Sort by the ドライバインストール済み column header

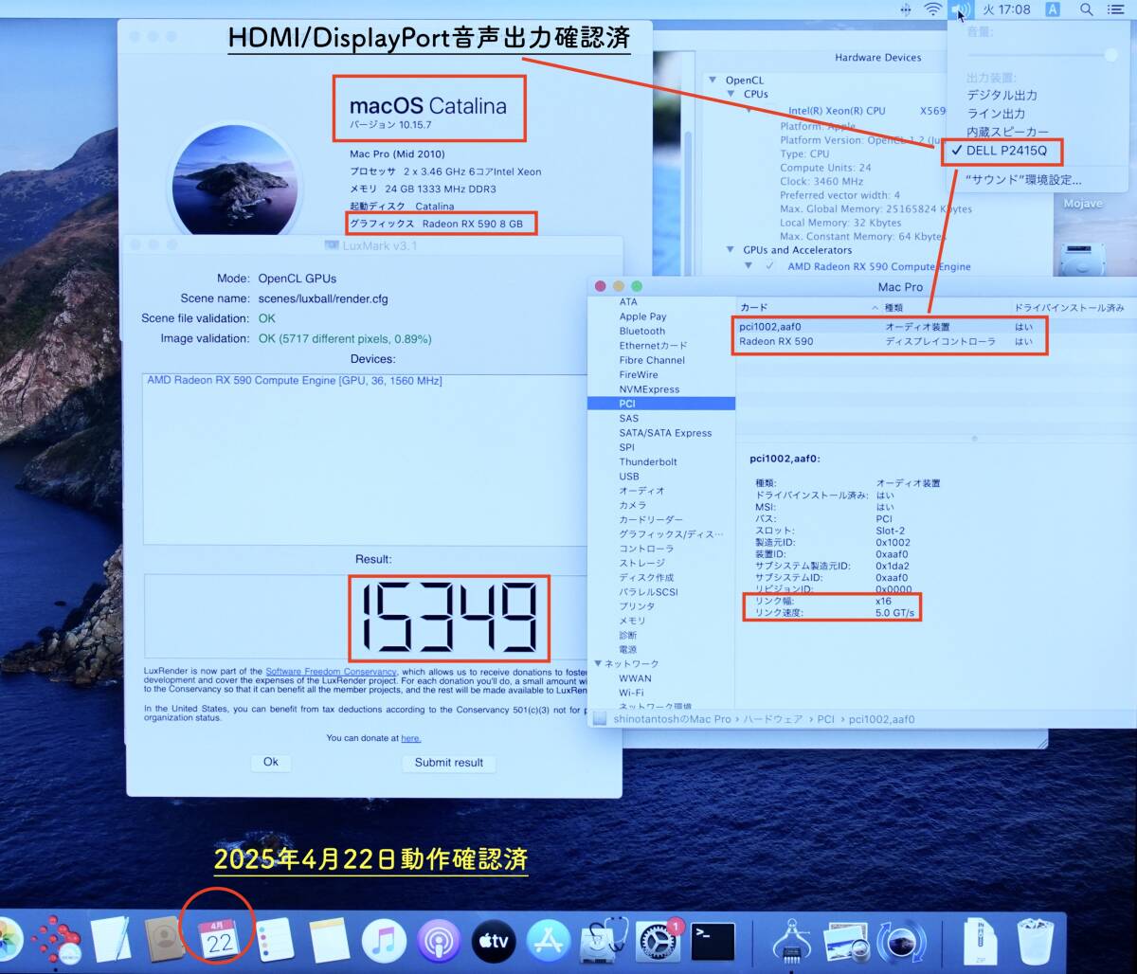coord(1069,308)
